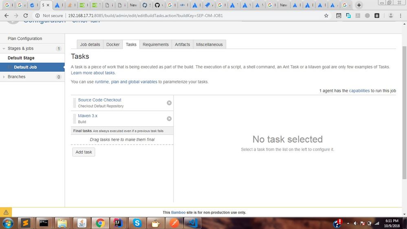This screenshot has width=407, height=229.
Task: Click the 'Drag tasks here to make them final' area
Action: click(x=122, y=140)
